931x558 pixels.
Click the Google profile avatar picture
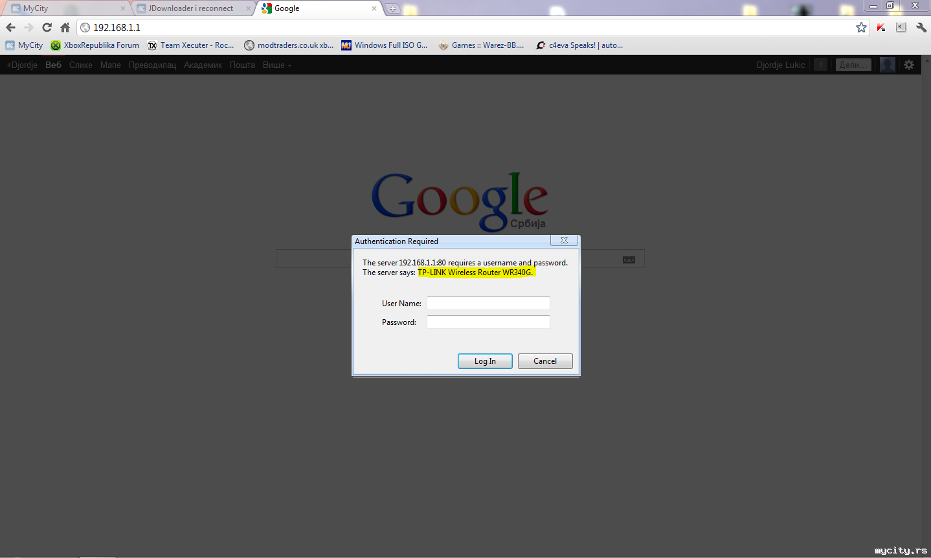[888, 65]
